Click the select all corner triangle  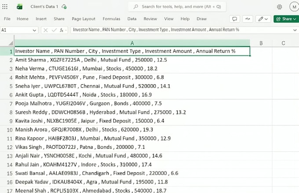pyautogui.click(x=11, y=43)
